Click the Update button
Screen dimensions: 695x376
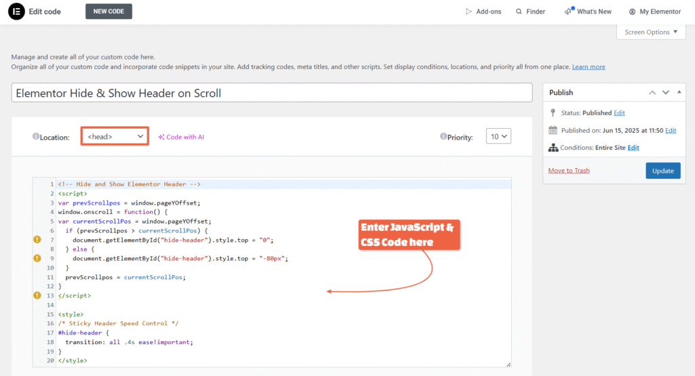click(662, 171)
